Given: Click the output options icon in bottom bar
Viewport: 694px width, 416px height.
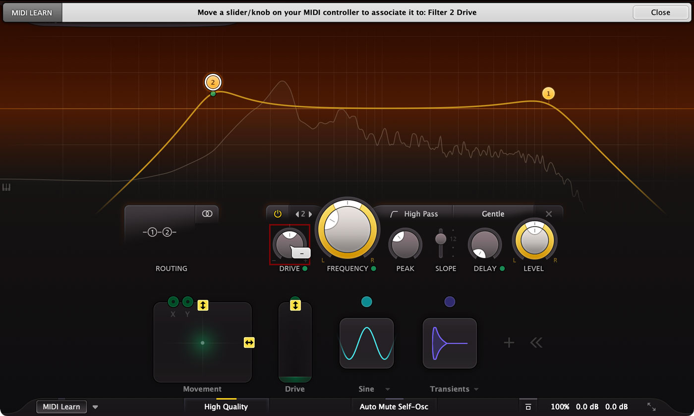Looking at the screenshot, I should [x=528, y=407].
